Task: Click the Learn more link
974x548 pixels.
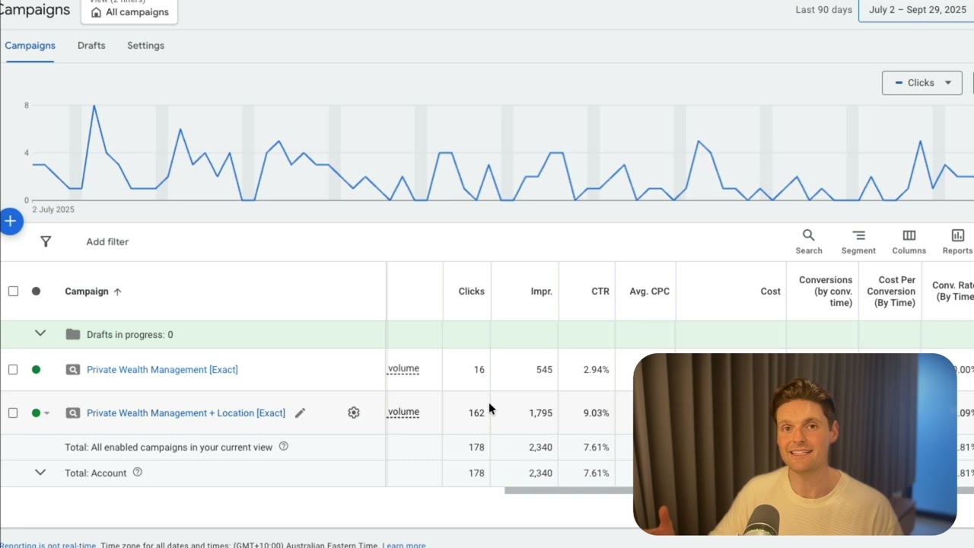Action: click(x=404, y=545)
